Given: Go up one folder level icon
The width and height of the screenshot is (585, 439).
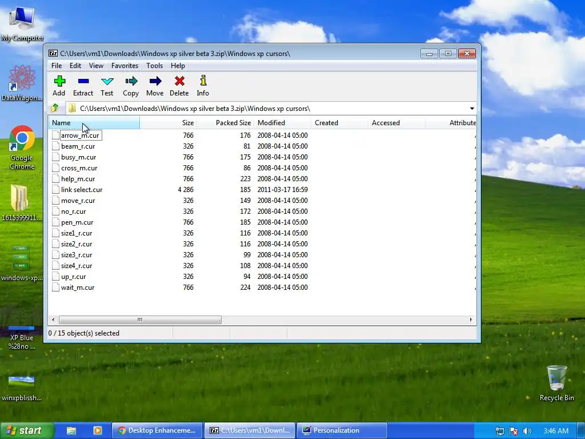Looking at the screenshot, I should [x=55, y=108].
